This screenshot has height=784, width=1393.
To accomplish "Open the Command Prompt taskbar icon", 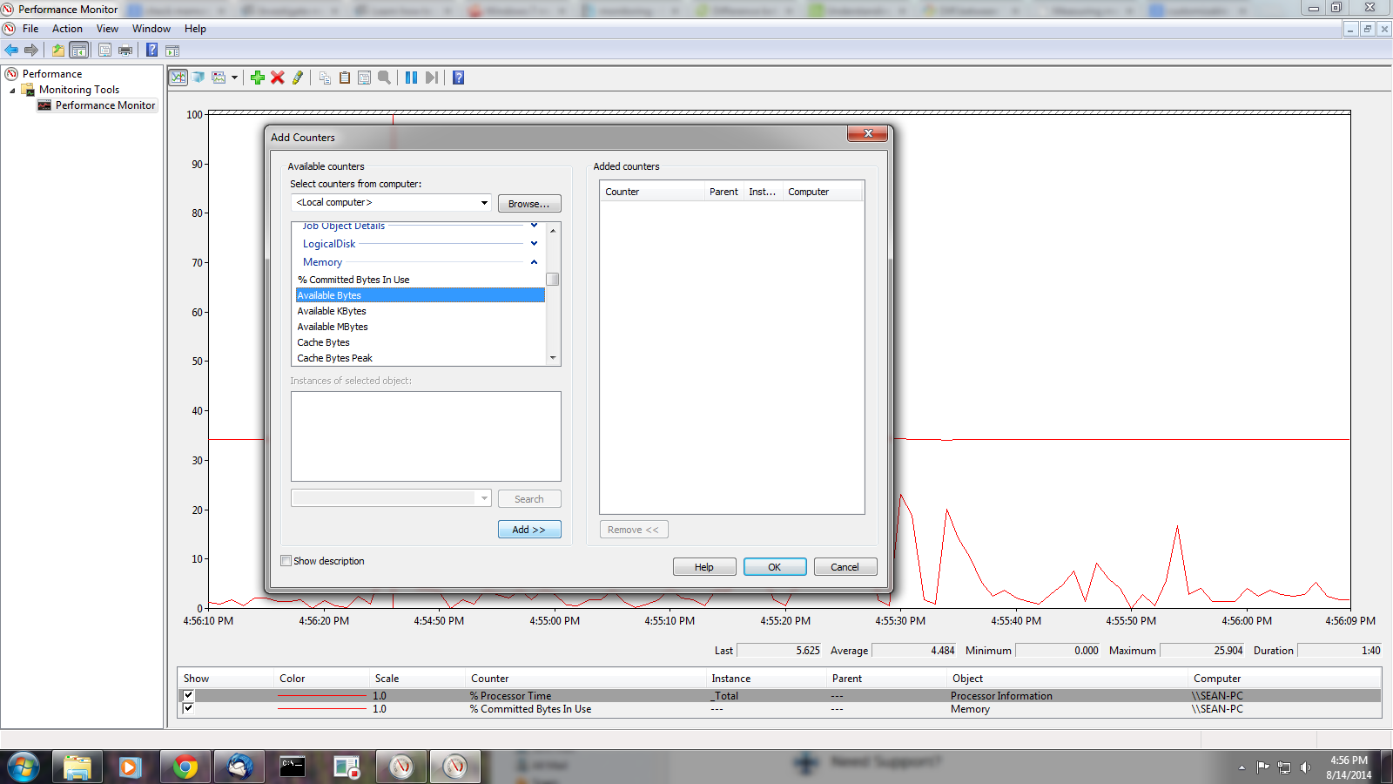I will click(x=293, y=767).
